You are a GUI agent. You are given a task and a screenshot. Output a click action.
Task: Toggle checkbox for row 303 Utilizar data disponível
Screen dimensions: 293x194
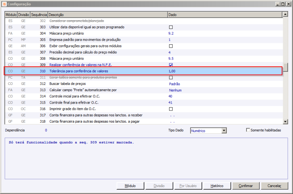click(171, 27)
